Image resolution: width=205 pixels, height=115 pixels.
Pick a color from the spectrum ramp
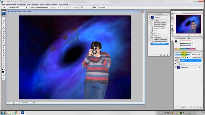185,49
